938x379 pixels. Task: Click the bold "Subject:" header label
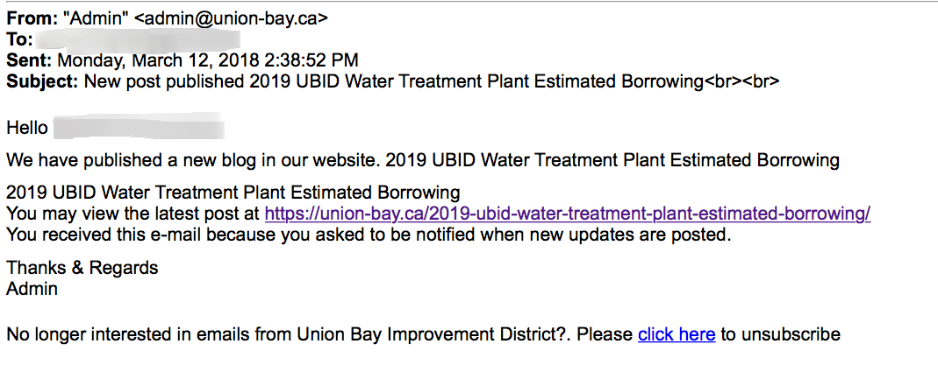click(x=43, y=81)
